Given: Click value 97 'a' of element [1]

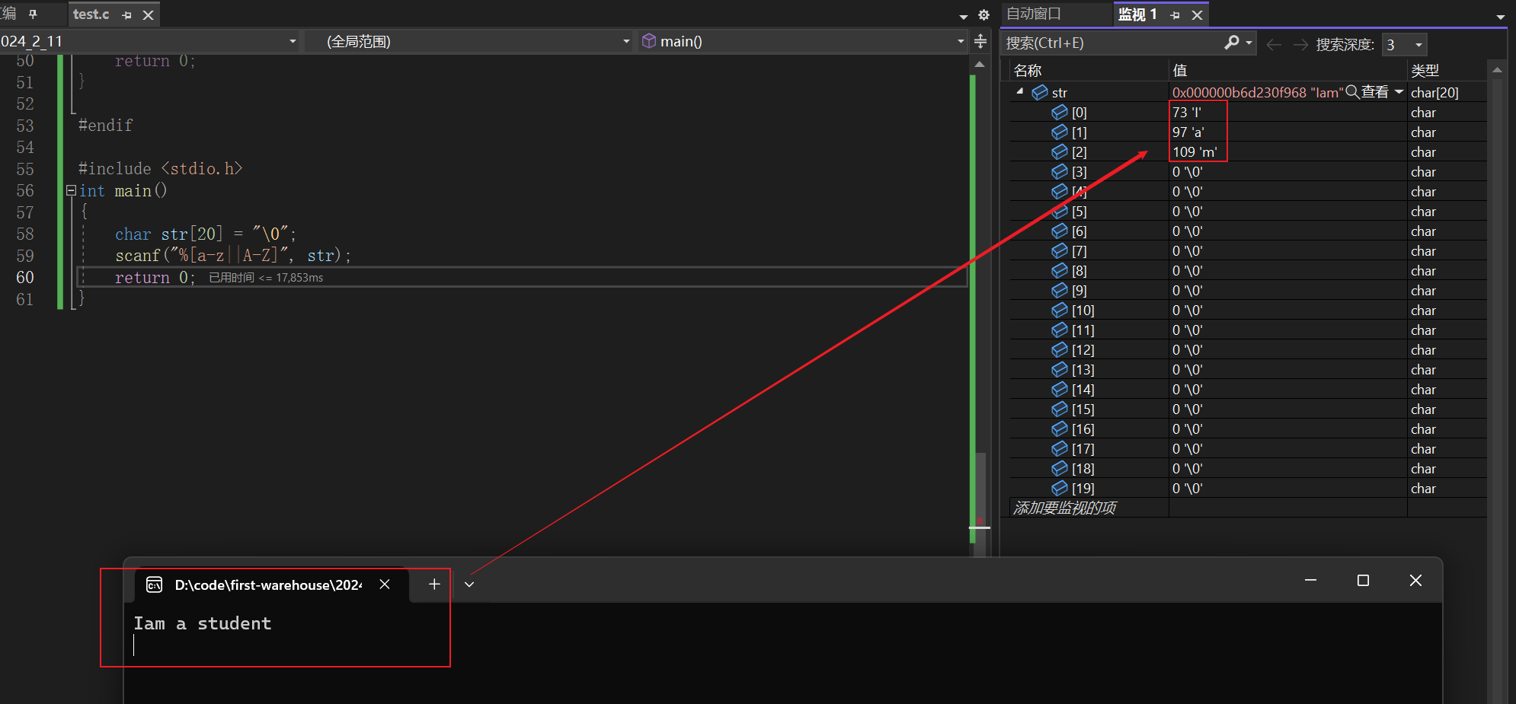Looking at the screenshot, I should [1188, 132].
